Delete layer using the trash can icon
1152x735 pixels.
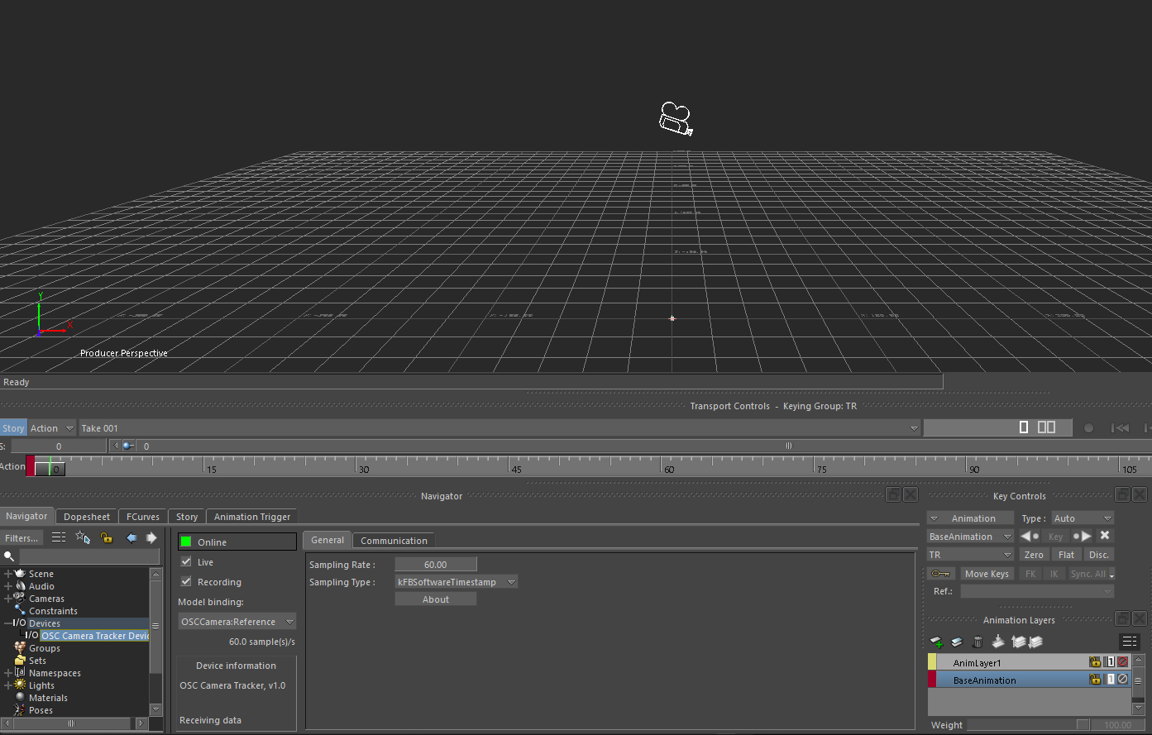point(978,642)
